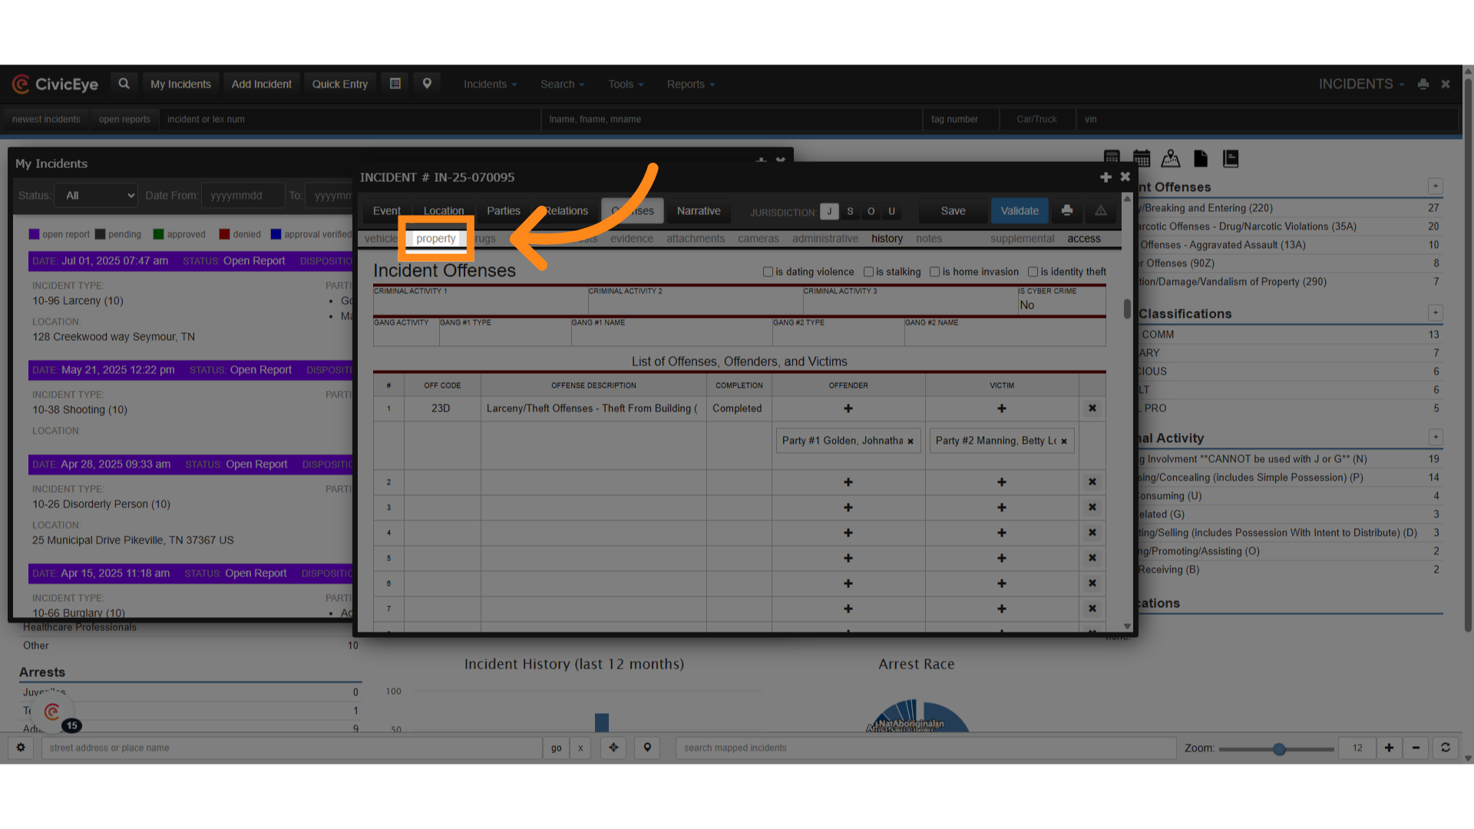Open the document page icon above dashboard offenses
This screenshot has width=1474, height=829.
pos(1201,158)
